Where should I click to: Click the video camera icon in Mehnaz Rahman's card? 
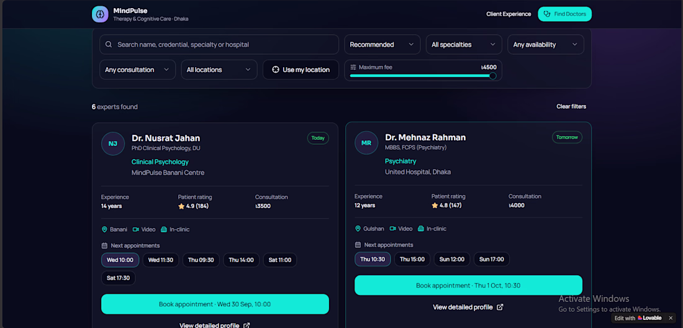click(x=393, y=229)
